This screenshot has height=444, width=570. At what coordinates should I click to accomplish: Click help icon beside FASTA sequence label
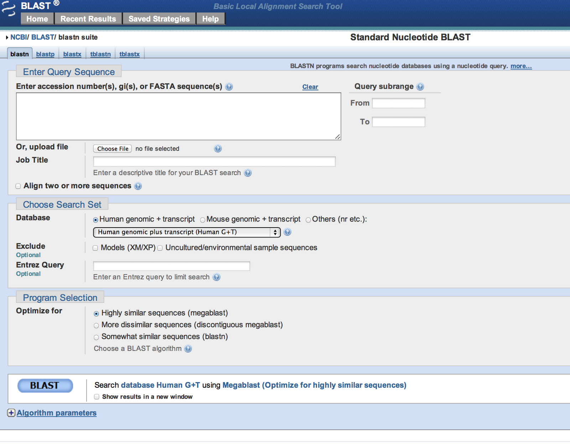[x=229, y=87]
